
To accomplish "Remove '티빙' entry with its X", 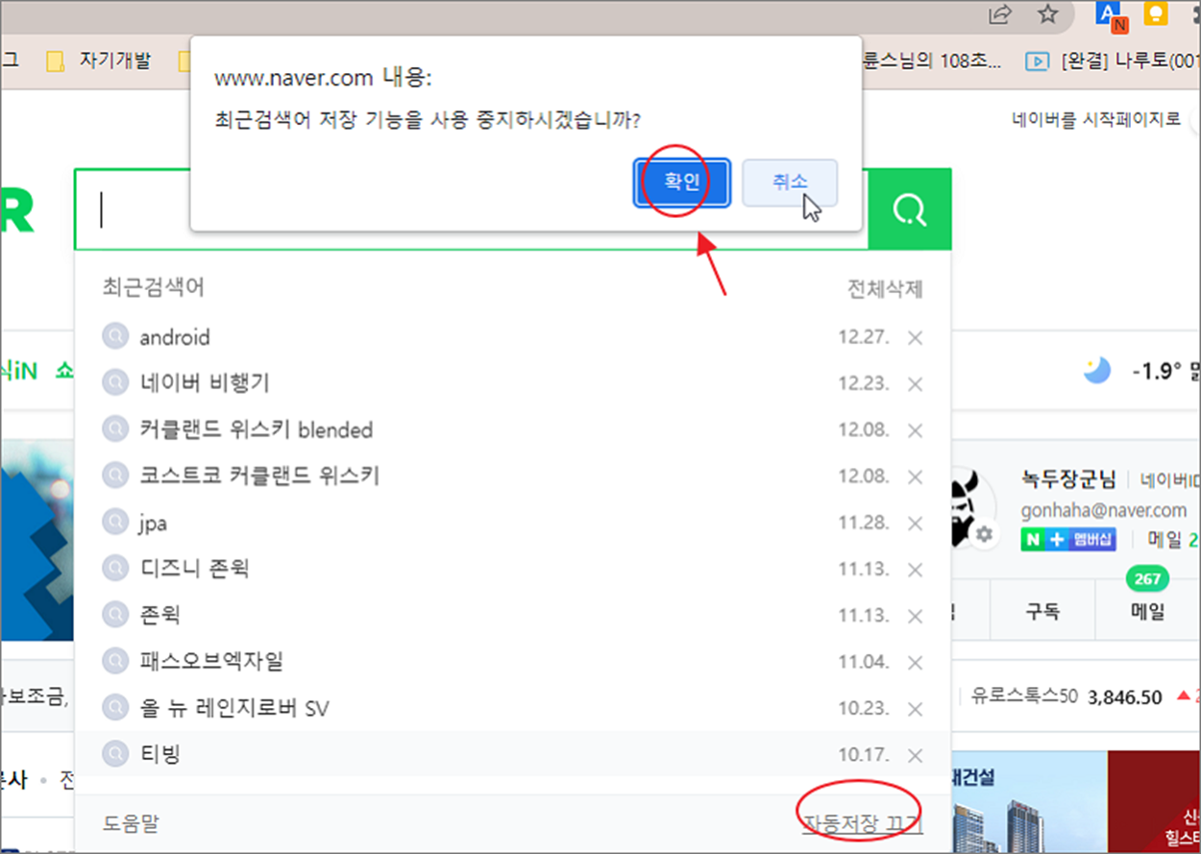I will point(915,755).
